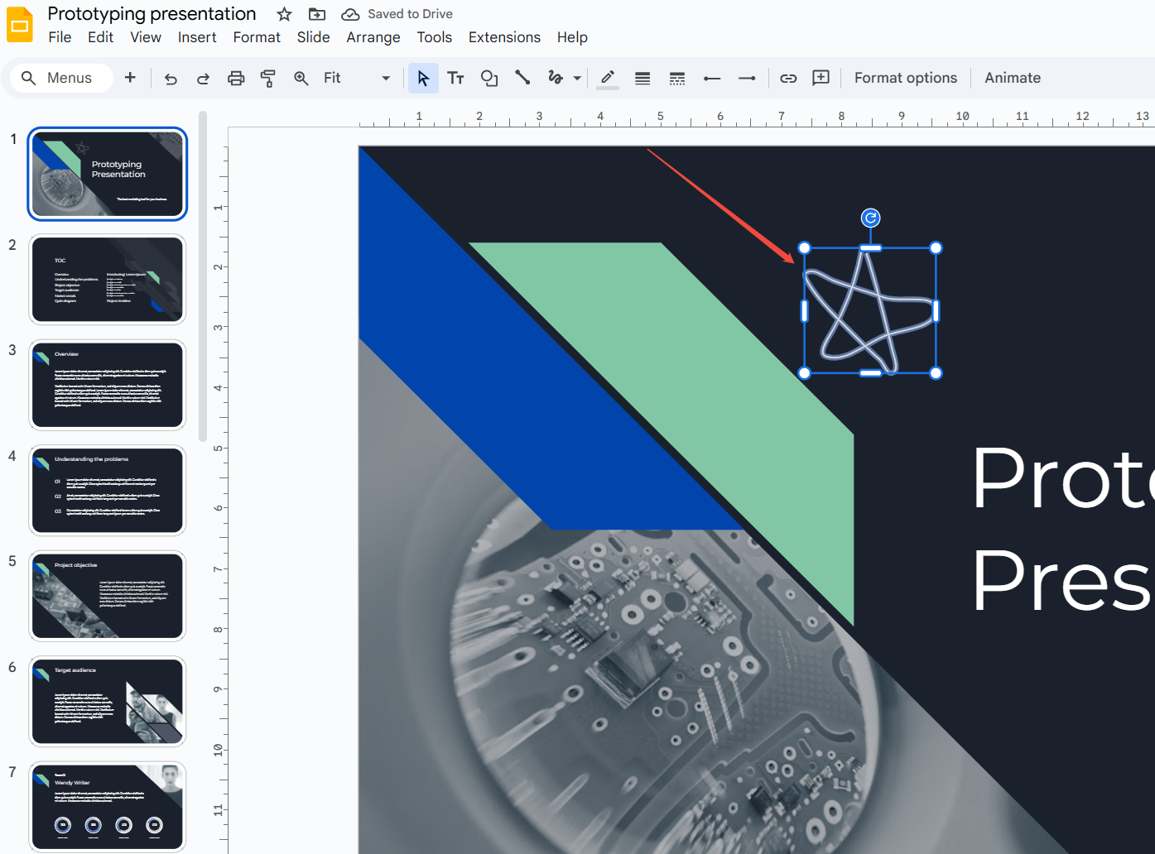
Task: Click the Print icon
Action: 236,77
